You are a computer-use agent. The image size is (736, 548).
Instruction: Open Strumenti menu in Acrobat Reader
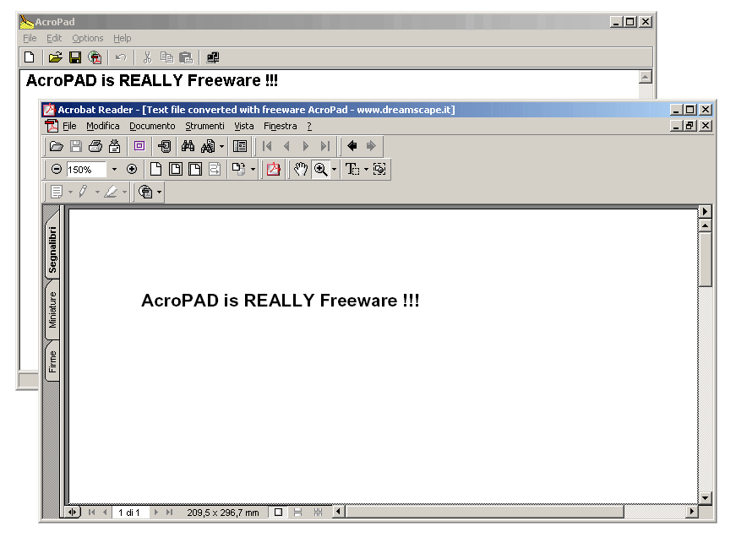[204, 126]
